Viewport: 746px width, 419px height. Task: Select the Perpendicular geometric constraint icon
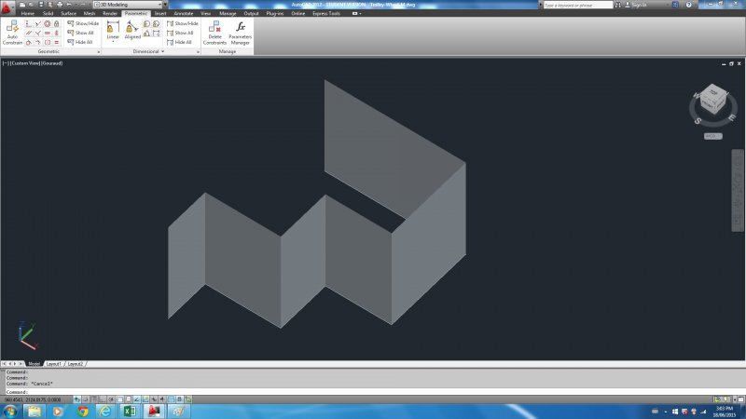pyautogui.click(x=37, y=33)
